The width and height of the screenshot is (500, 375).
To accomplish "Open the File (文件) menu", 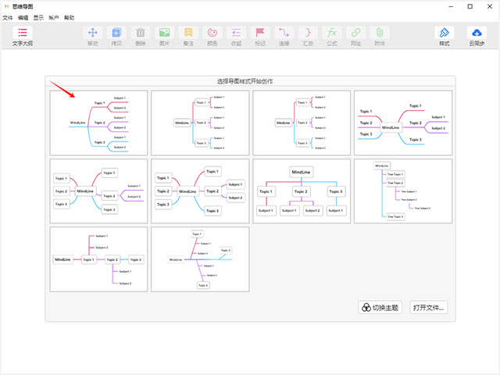I will click(x=8, y=18).
